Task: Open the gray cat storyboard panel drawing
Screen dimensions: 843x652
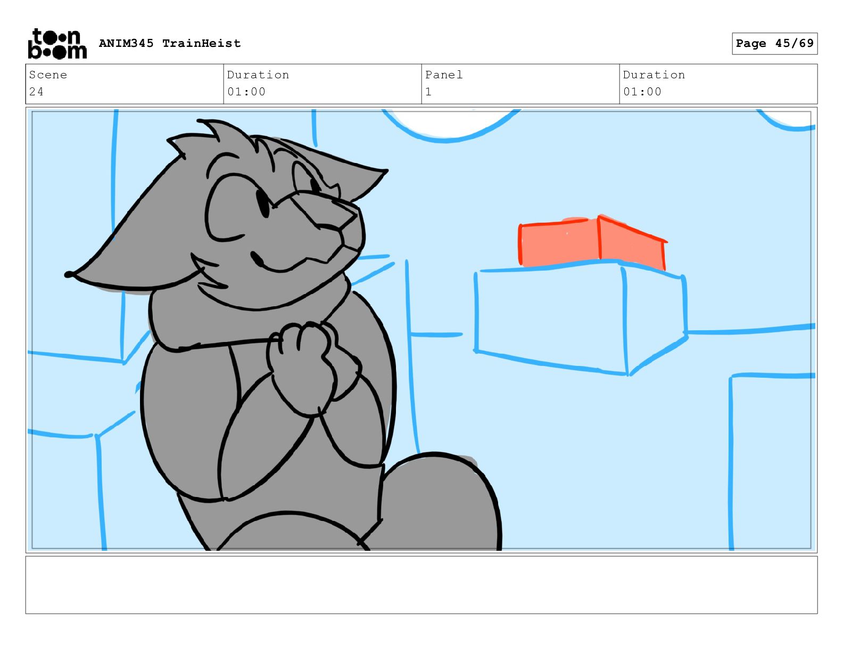Action: point(421,330)
